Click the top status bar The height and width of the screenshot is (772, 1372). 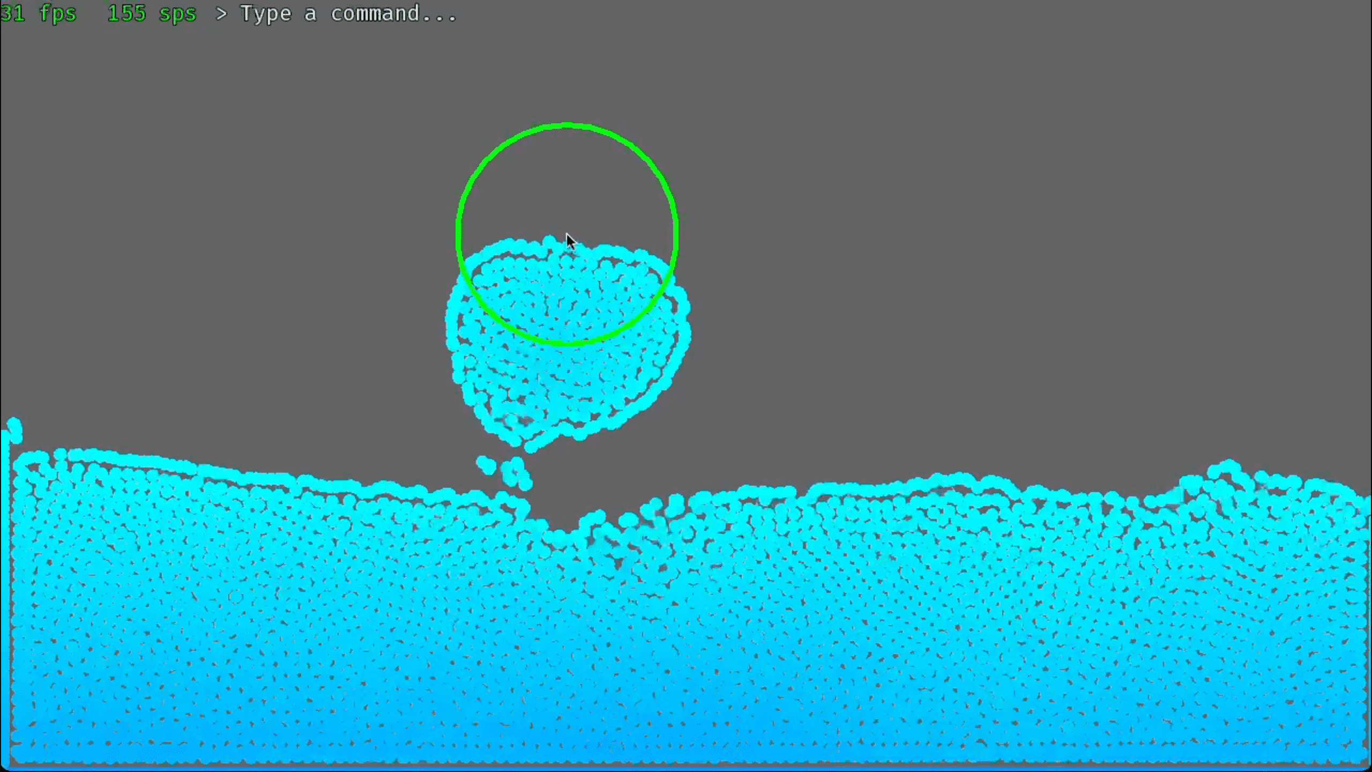(x=686, y=13)
